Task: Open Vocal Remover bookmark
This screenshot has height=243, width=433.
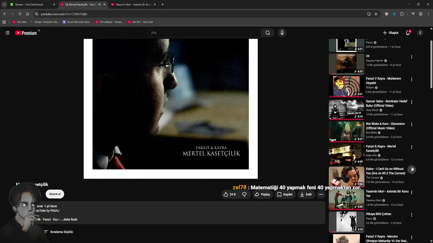Action: point(76,22)
